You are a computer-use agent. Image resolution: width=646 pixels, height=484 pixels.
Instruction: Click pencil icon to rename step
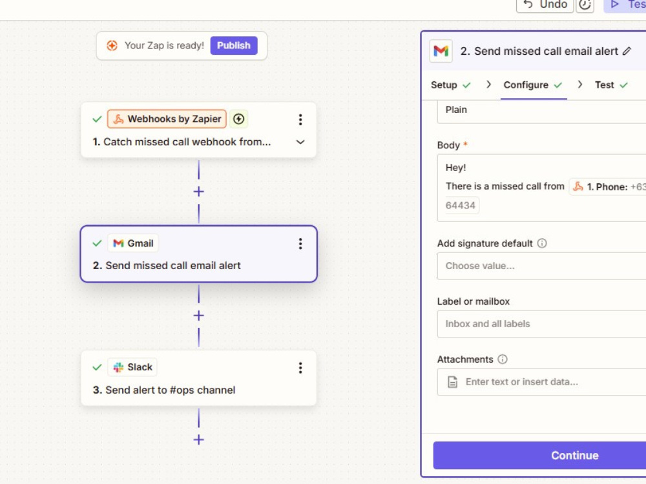pyautogui.click(x=627, y=51)
